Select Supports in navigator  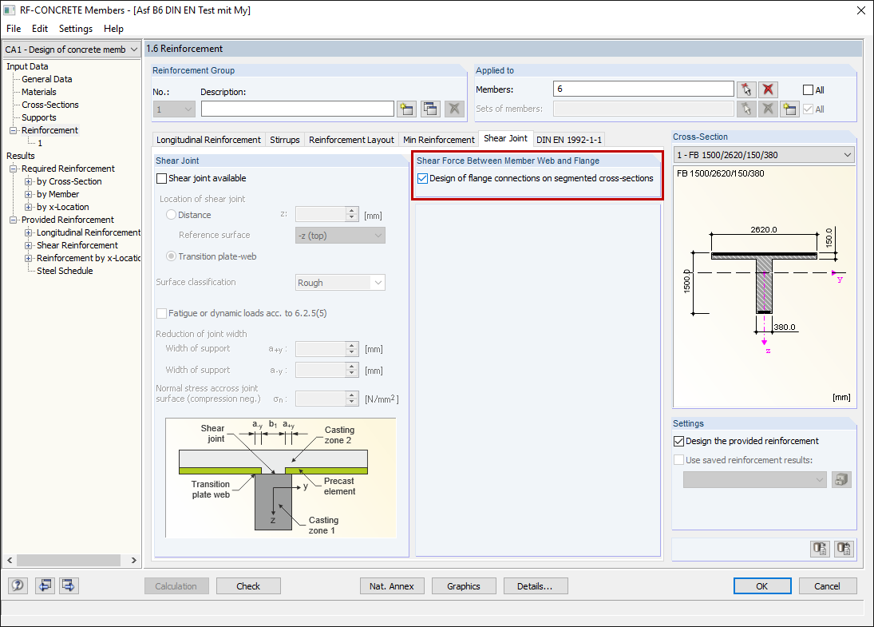tap(39, 117)
